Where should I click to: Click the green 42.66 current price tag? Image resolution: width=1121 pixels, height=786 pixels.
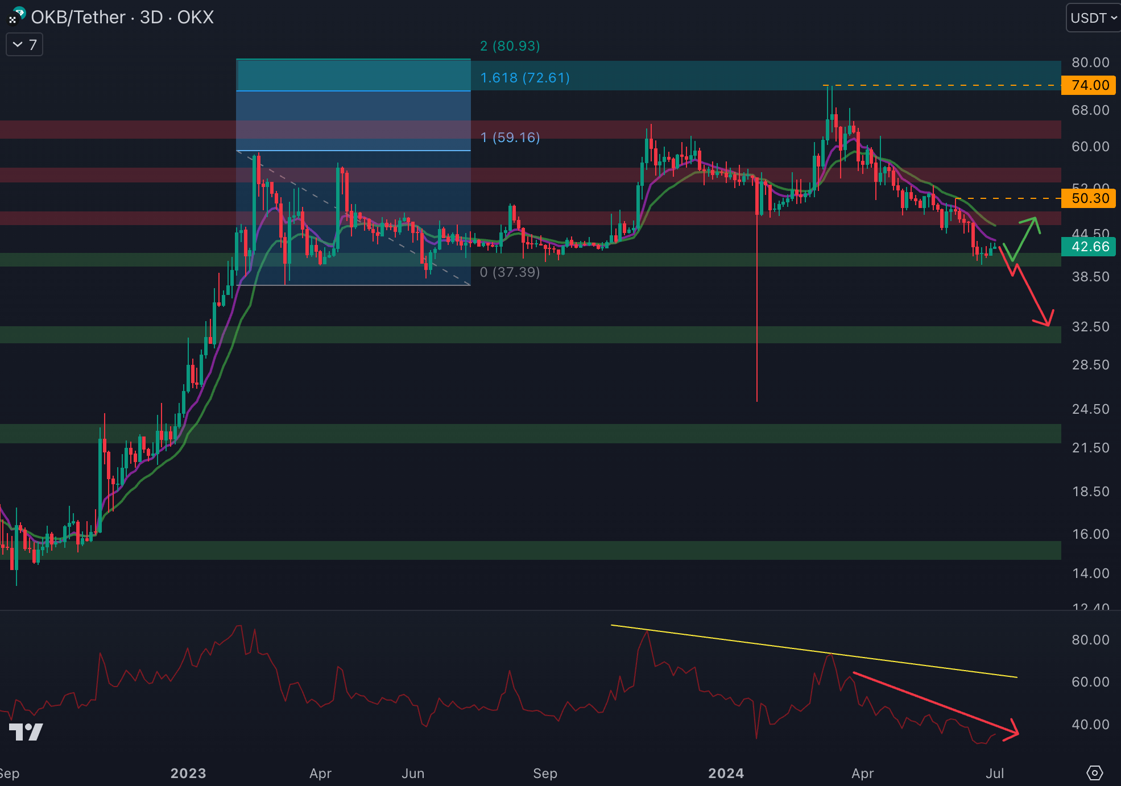click(x=1090, y=247)
